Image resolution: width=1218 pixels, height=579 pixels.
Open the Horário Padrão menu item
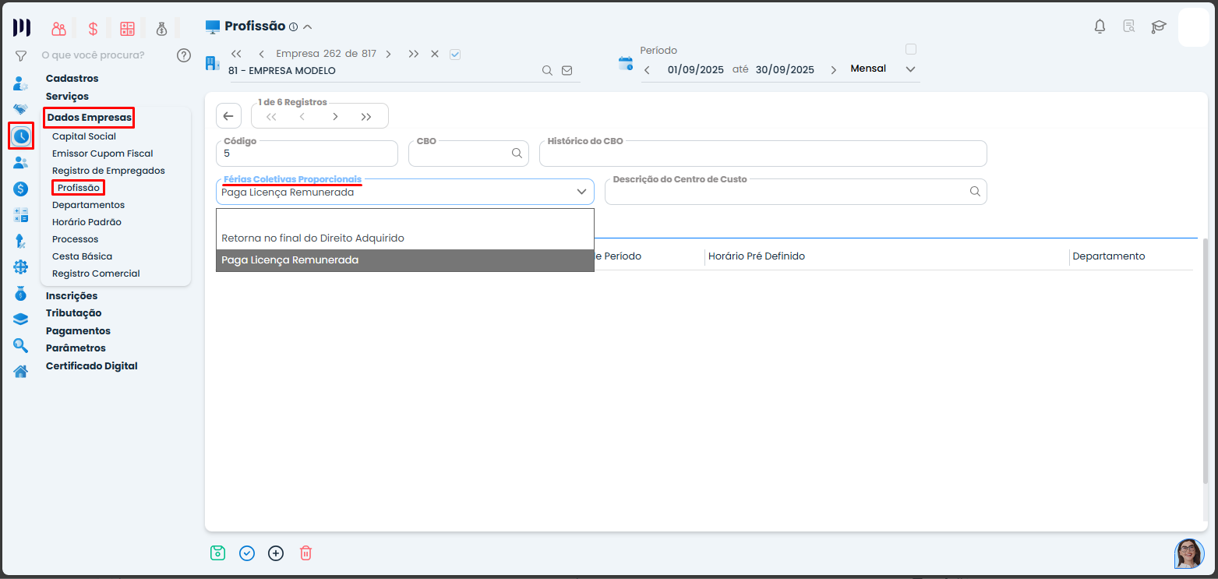tap(86, 222)
